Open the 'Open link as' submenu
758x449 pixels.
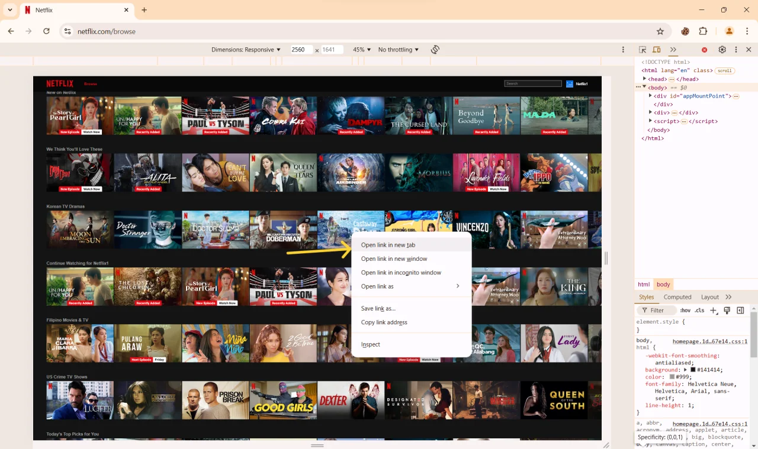[412, 286]
